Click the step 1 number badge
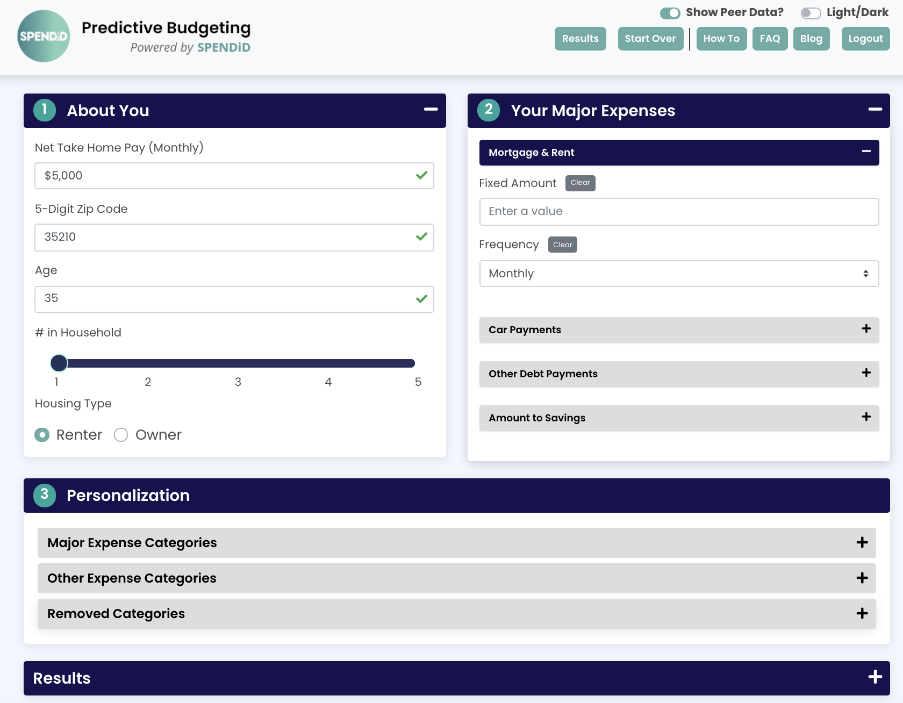 45,110
